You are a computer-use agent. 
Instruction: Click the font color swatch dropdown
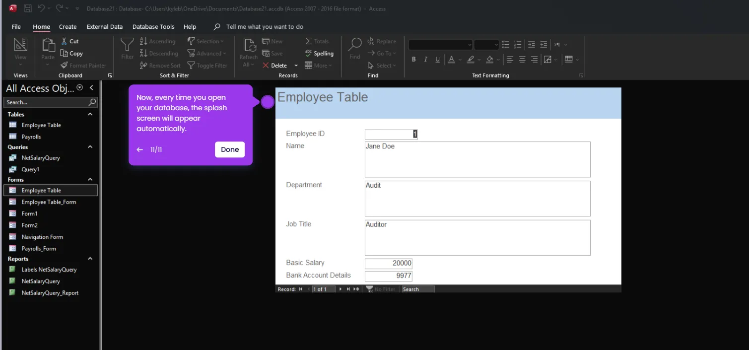click(x=460, y=59)
